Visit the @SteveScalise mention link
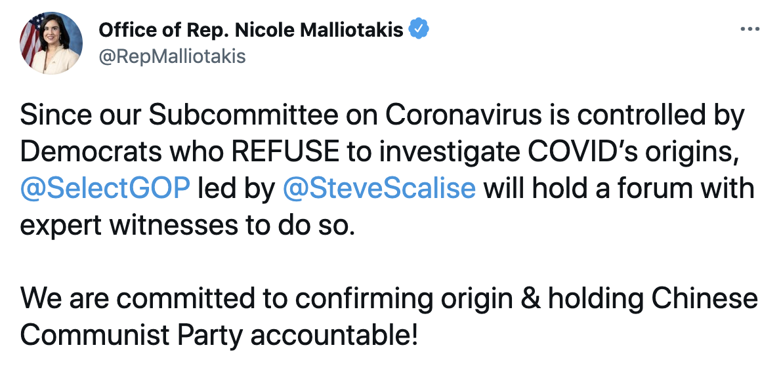 [379, 188]
